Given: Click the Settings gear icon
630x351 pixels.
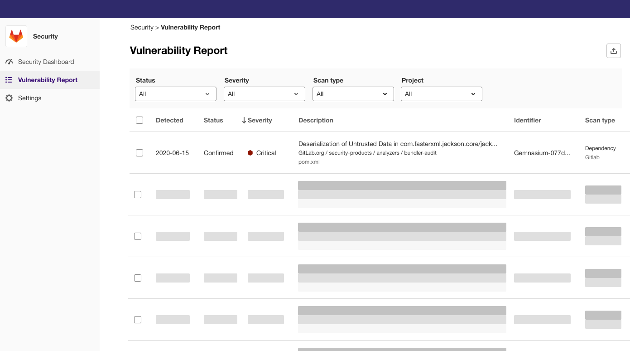Looking at the screenshot, I should click(9, 98).
